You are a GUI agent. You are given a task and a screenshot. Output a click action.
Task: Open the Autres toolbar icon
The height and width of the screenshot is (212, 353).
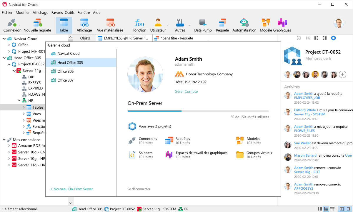[x=180, y=25]
